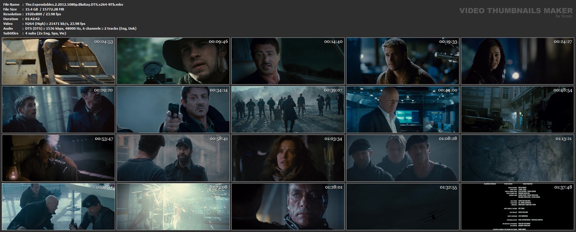
Task: Click the dark street frame at 00:48:54
Action: coord(517,109)
